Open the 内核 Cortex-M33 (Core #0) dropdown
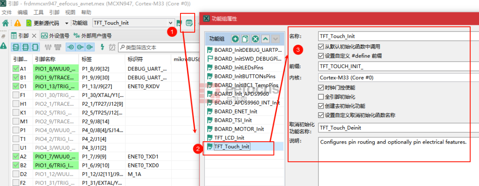 click(x=398, y=77)
